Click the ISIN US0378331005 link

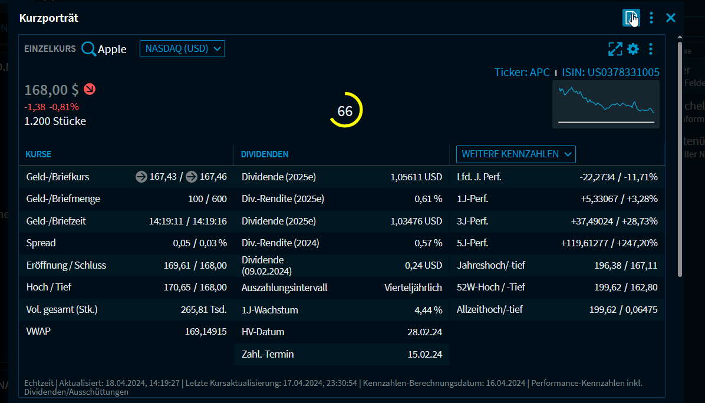610,72
